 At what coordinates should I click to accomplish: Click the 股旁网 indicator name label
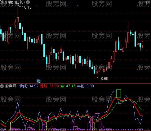coord(11,86)
